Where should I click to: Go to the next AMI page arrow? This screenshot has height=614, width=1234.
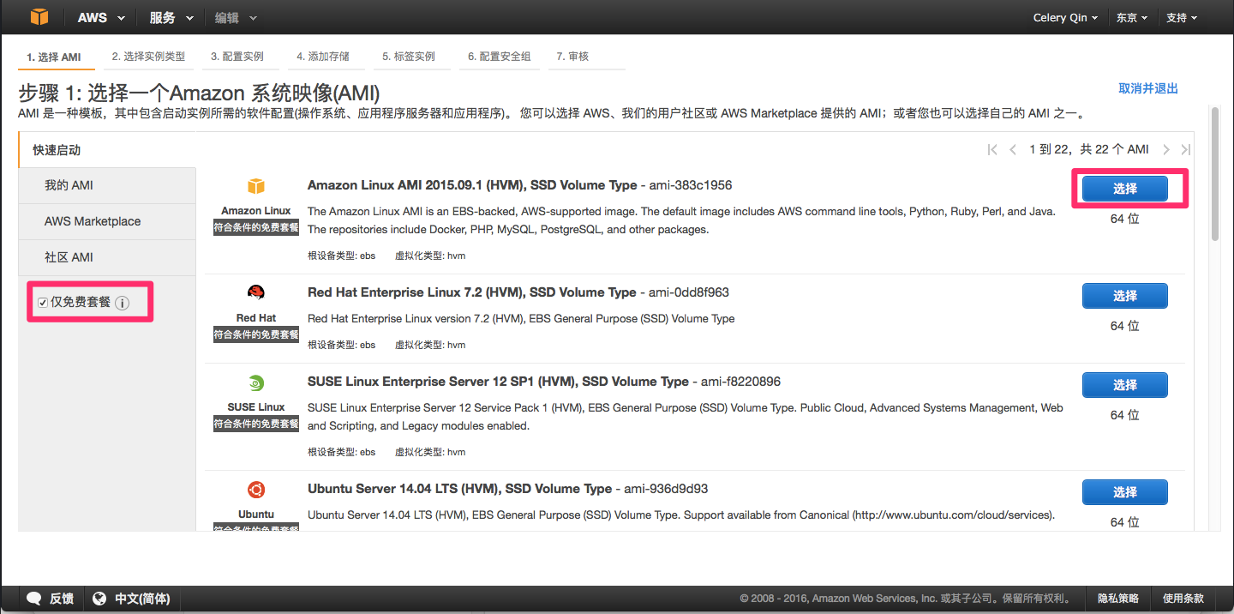[x=1166, y=149]
